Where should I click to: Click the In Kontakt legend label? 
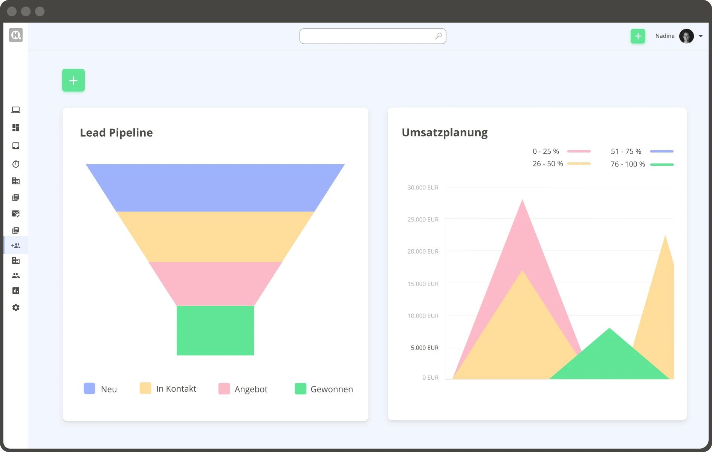(176, 389)
